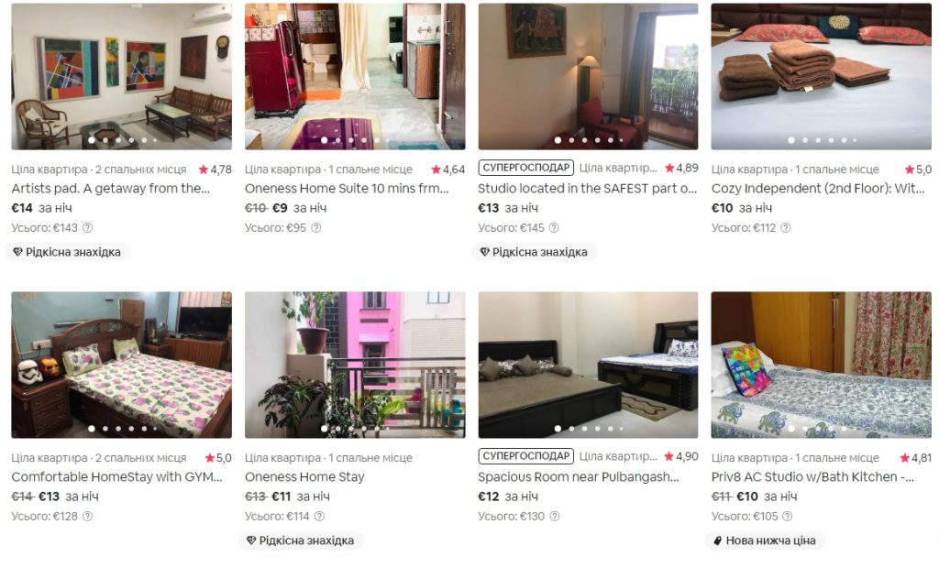The width and height of the screenshot is (939, 568).
Task: Select the second photo dot on Cozy Independent image
Action: point(805,140)
